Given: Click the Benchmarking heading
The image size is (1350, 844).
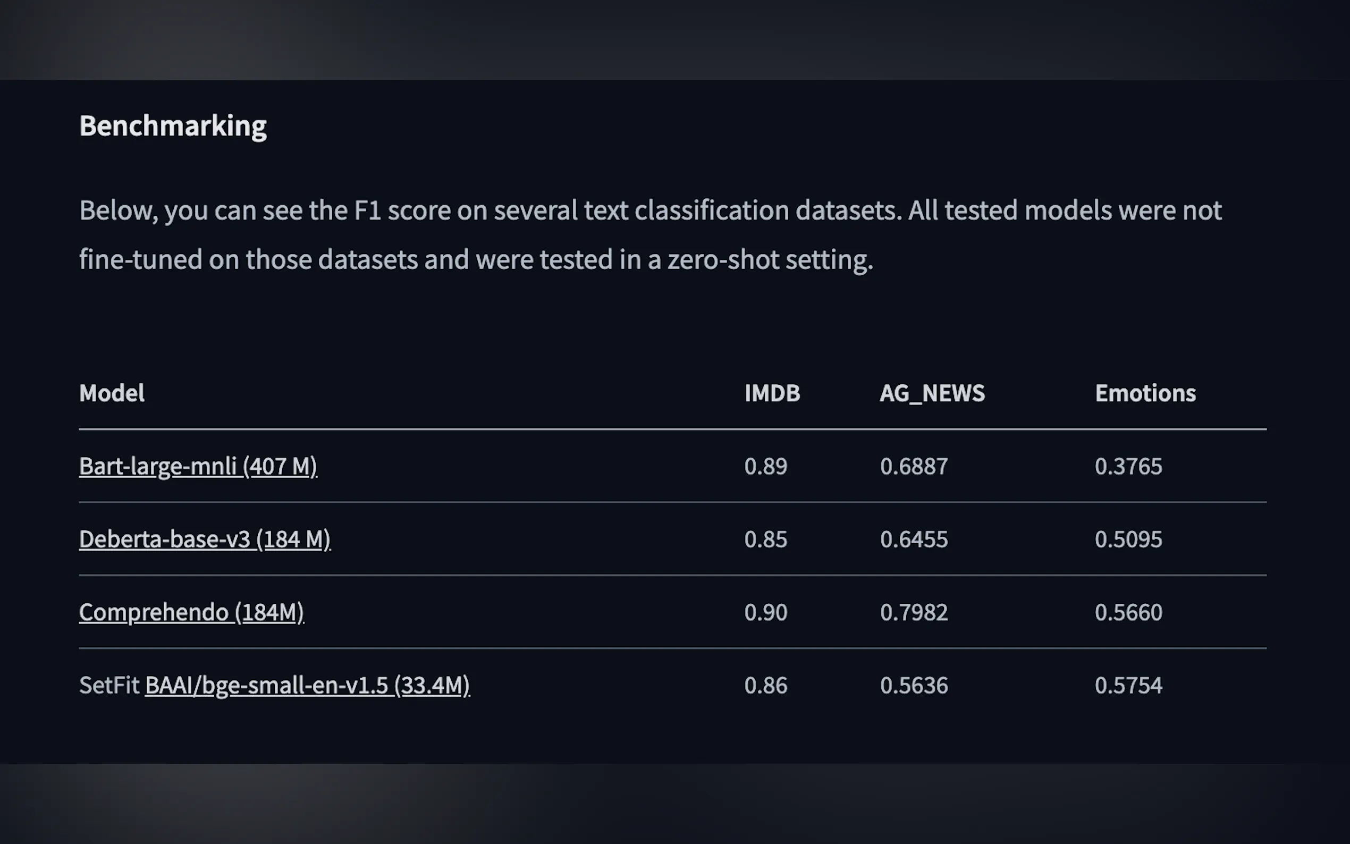Looking at the screenshot, I should [173, 125].
